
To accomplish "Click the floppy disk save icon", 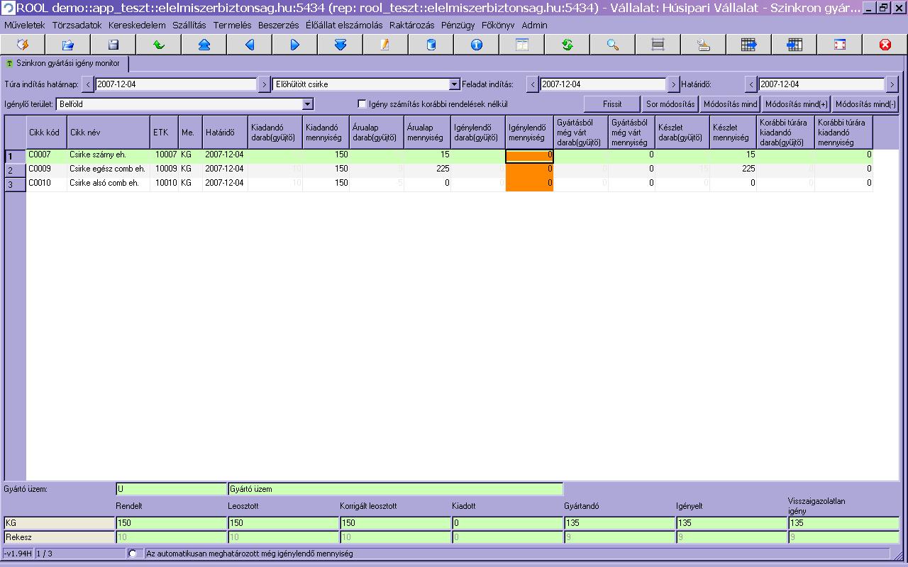I will (113, 45).
